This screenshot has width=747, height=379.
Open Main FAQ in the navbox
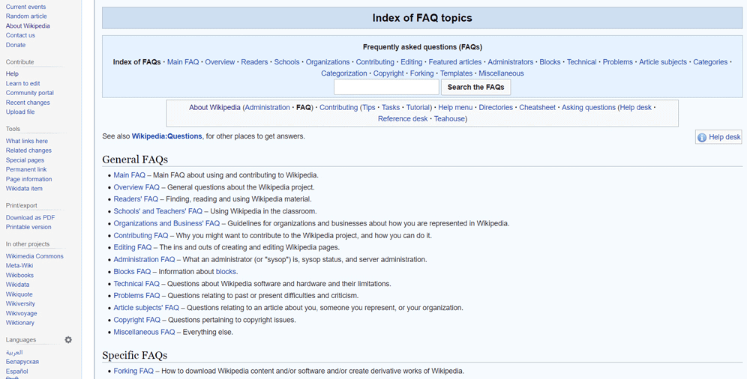pyautogui.click(x=183, y=62)
